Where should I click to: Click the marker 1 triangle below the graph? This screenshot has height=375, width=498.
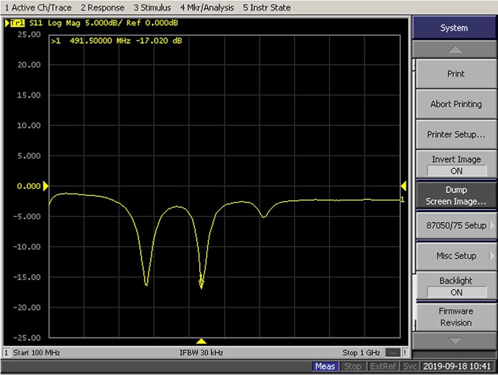(x=201, y=341)
